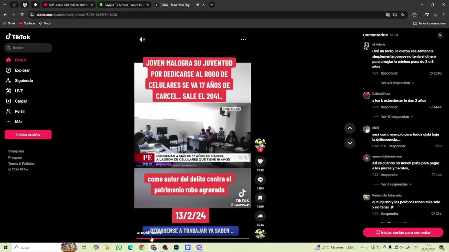Bookmark this page with the star icon
This screenshot has height=252, width=449.
(403, 15)
